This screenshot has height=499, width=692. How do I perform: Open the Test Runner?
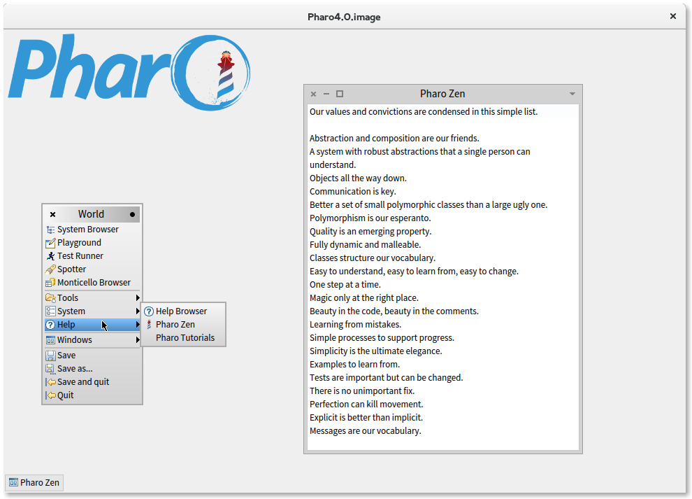point(80,256)
